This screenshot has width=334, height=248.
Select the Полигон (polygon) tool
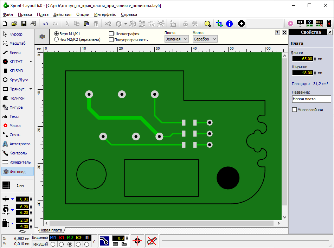[17, 98]
